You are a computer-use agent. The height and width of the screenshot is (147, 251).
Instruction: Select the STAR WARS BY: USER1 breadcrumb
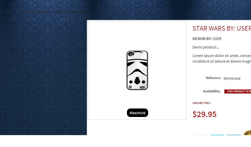pos(73,12)
